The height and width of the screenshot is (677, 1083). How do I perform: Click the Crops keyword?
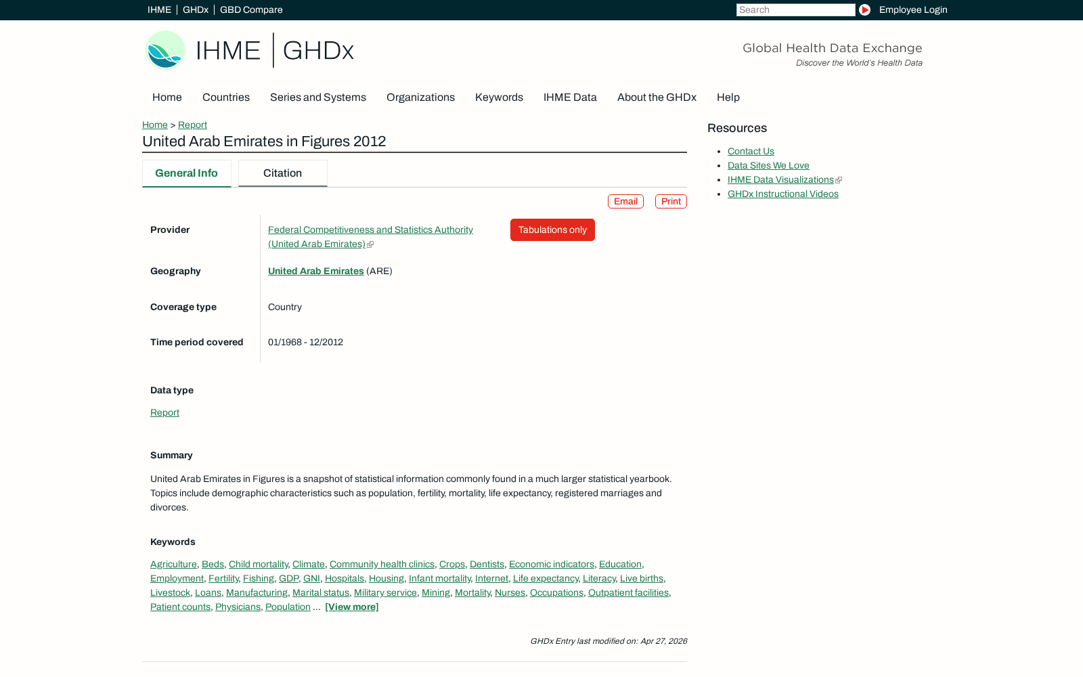pos(452,564)
